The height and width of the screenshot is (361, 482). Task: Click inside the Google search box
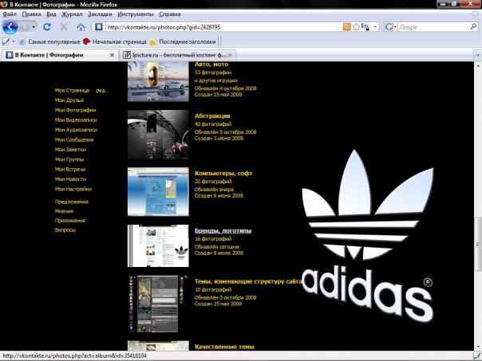click(x=433, y=27)
